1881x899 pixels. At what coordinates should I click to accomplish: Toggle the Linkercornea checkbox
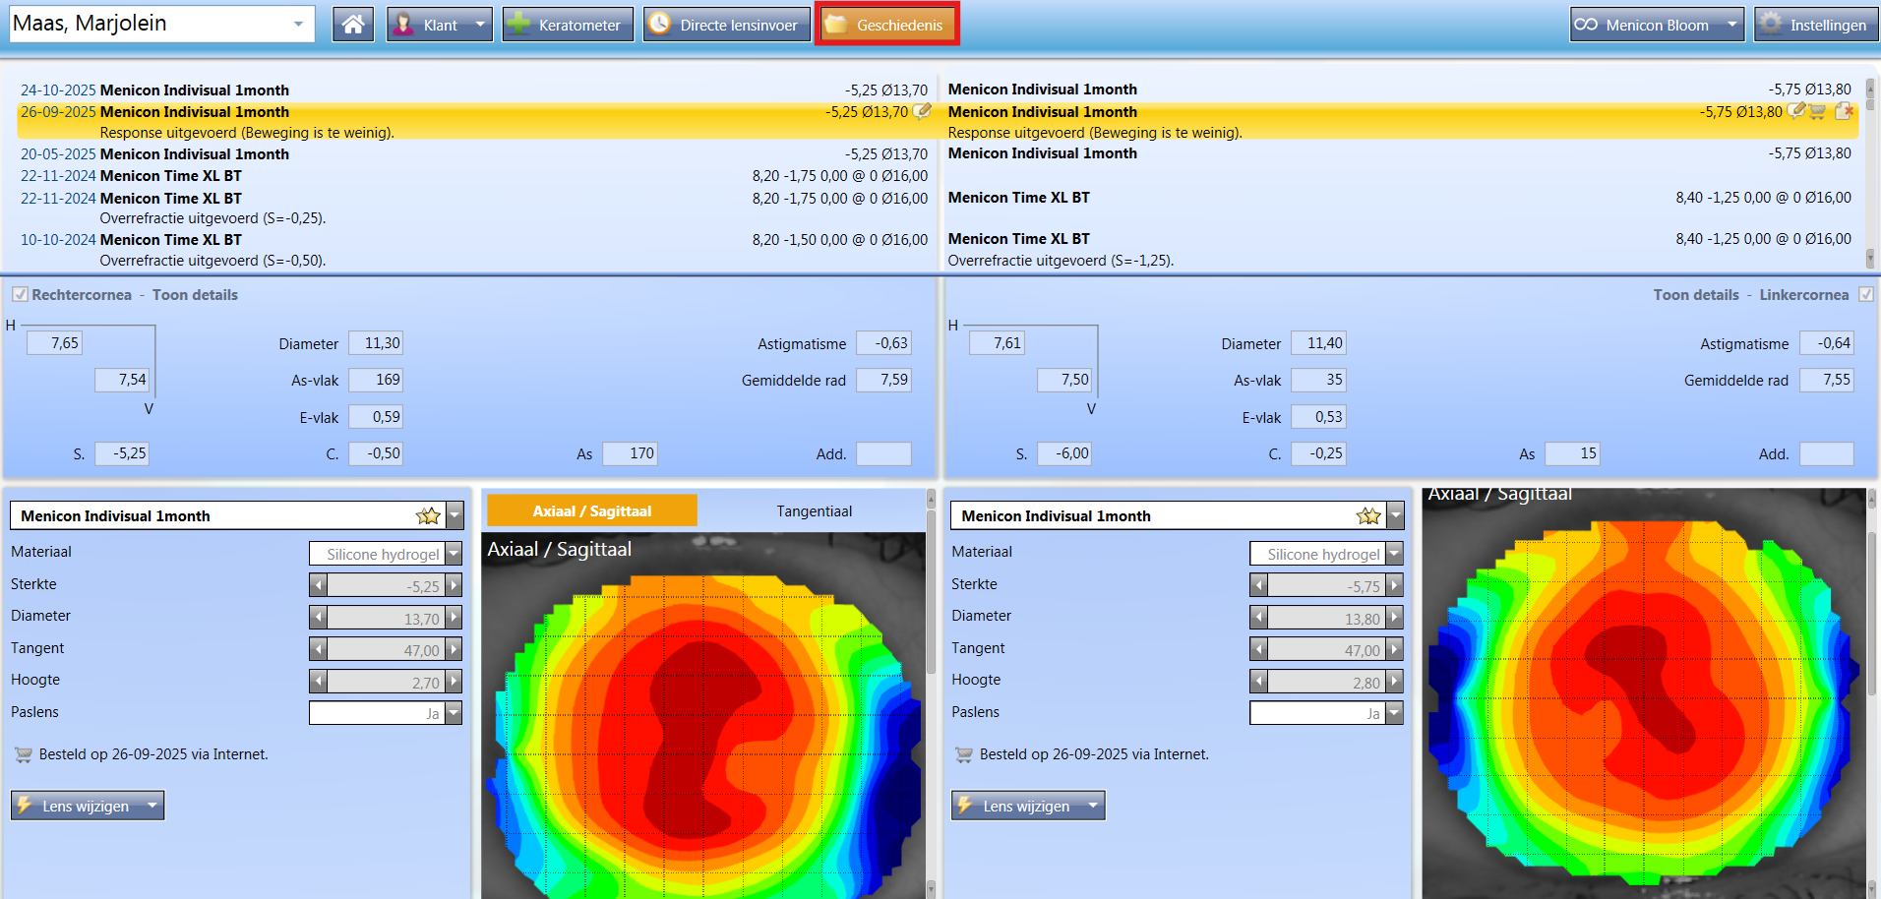click(x=1865, y=294)
